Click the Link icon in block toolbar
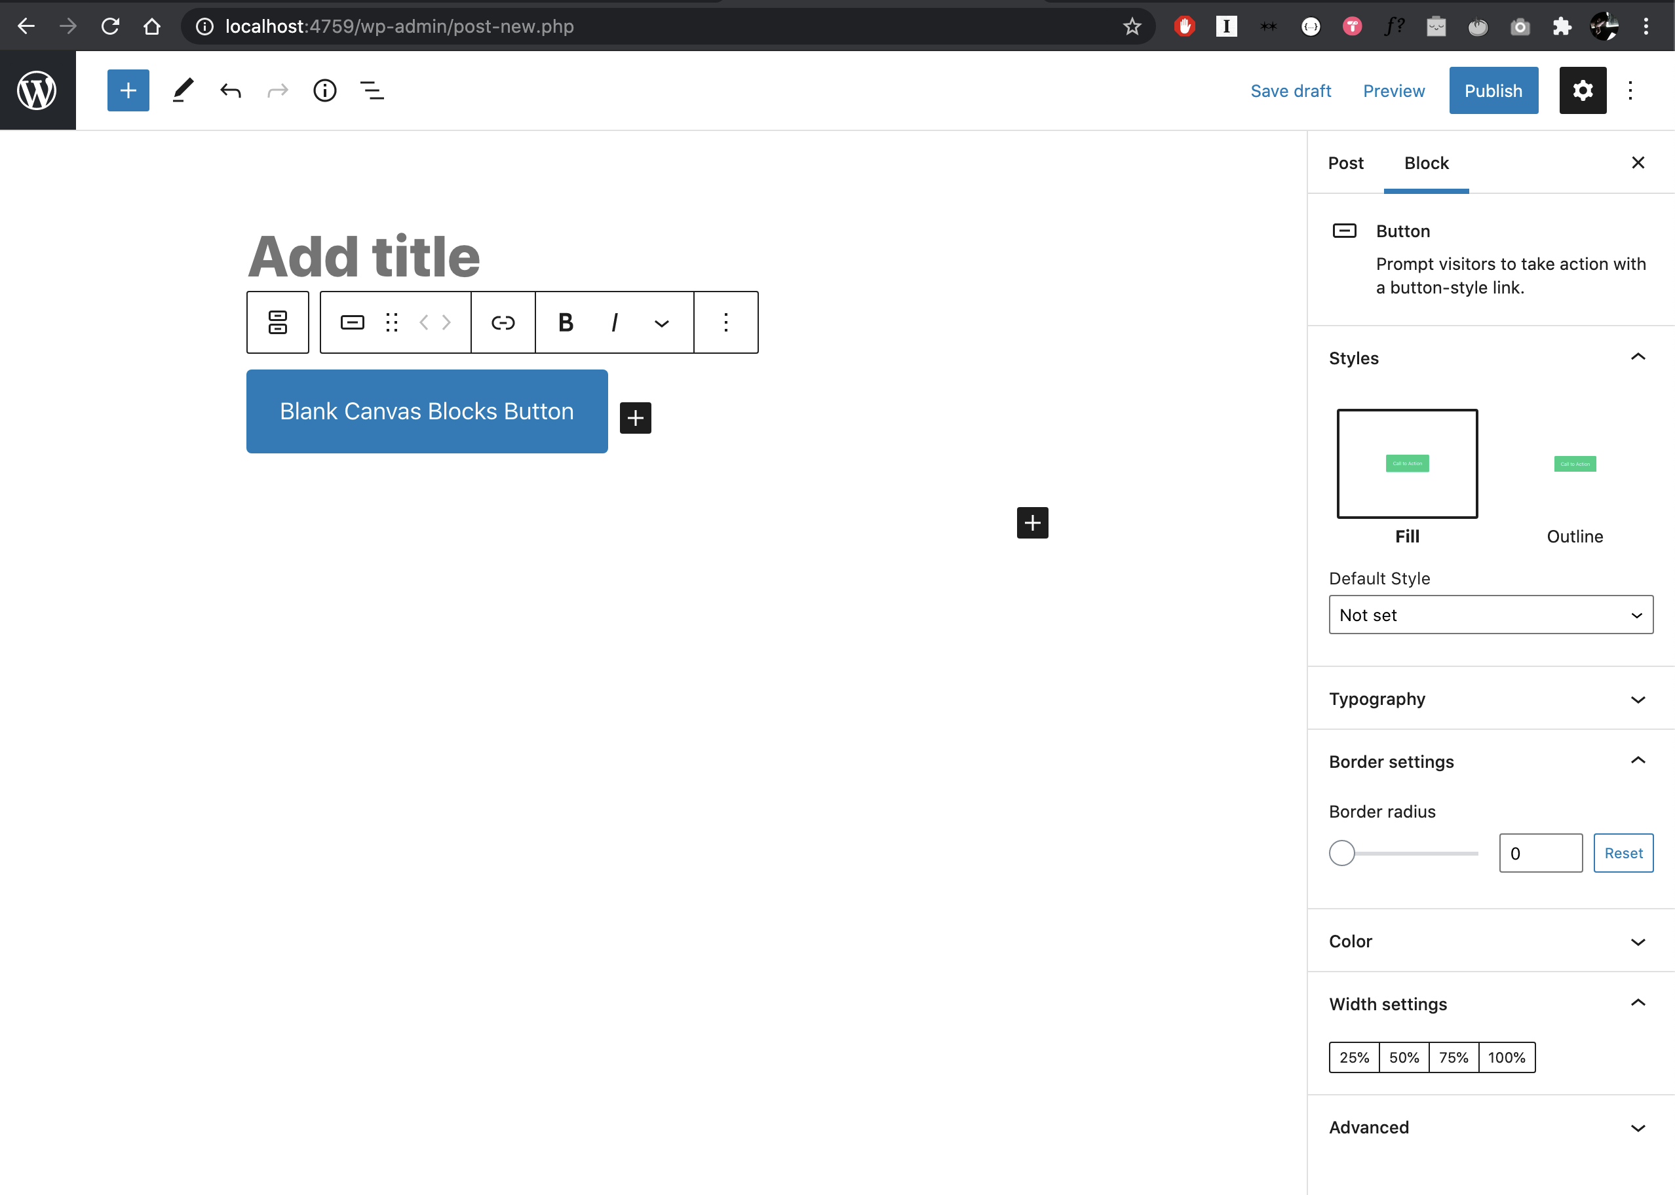Screen dimensions: 1675x1195 (503, 322)
